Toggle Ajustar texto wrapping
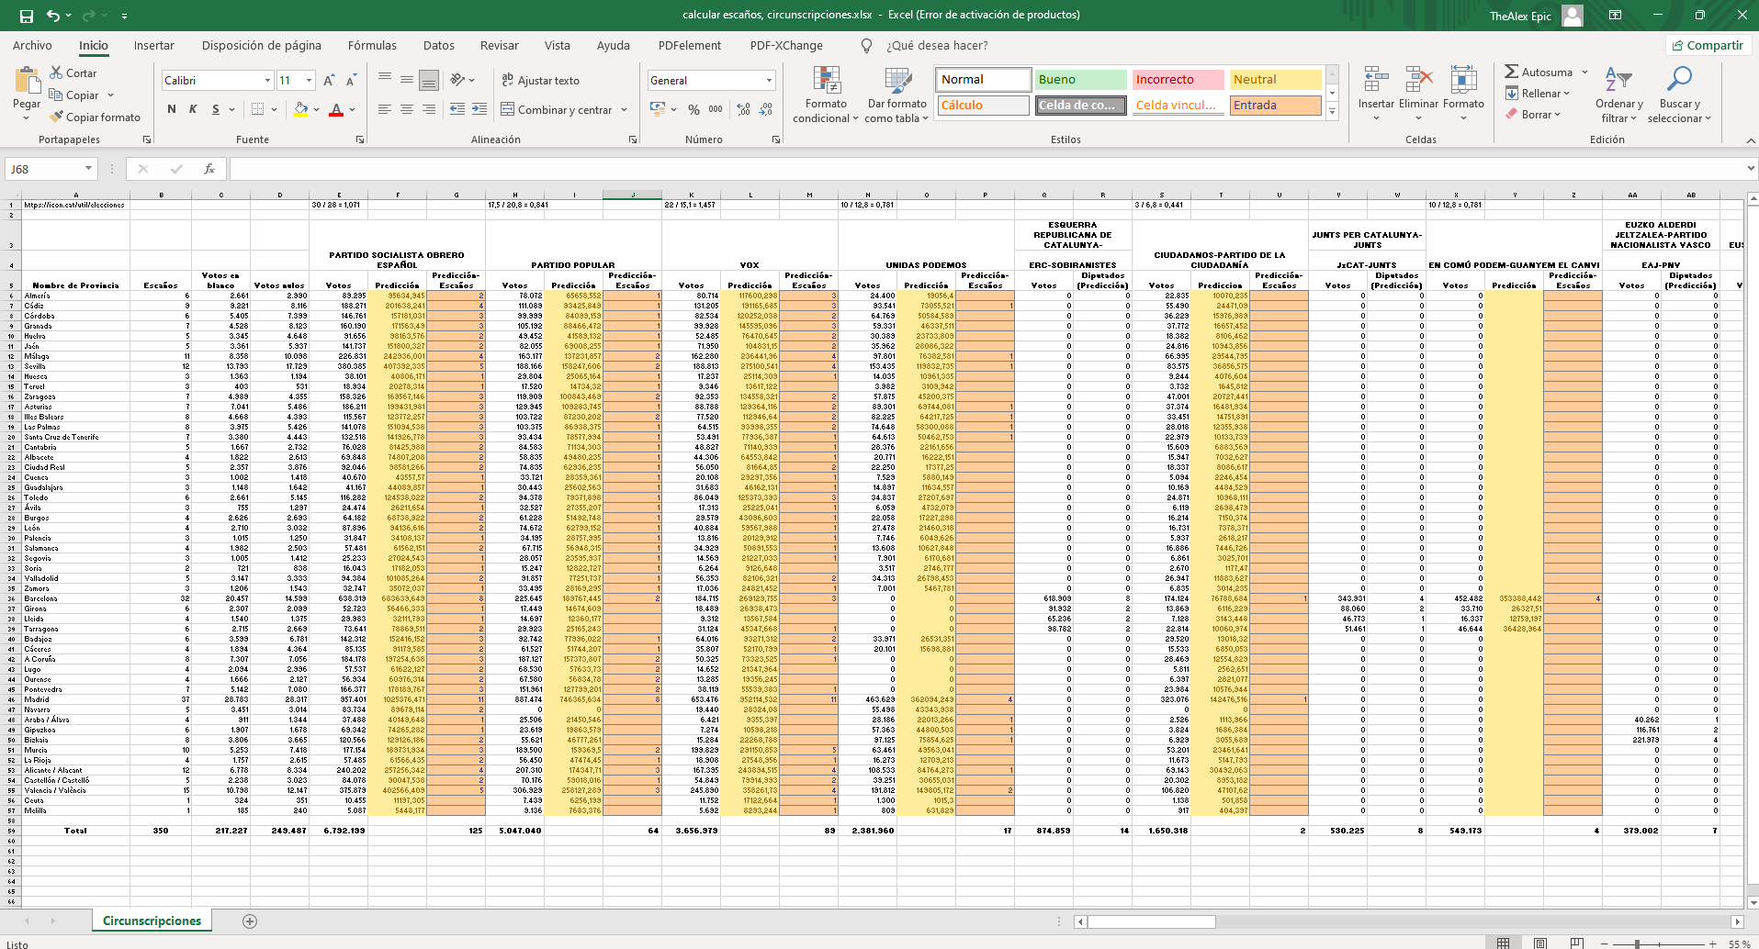Screen dimensions: 1759x949 [x=540, y=81]
